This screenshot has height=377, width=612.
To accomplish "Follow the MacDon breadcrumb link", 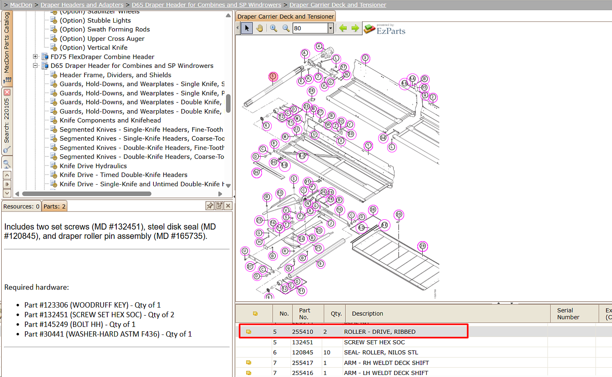I will (21, 5).
